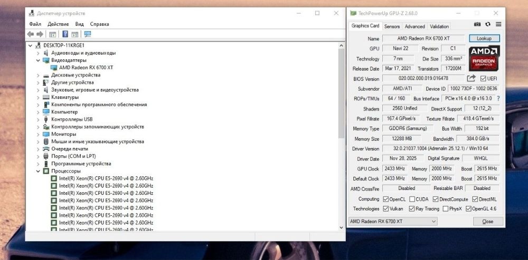
Task: Click the Контроллеры USB icon
Action: point(46,119)
